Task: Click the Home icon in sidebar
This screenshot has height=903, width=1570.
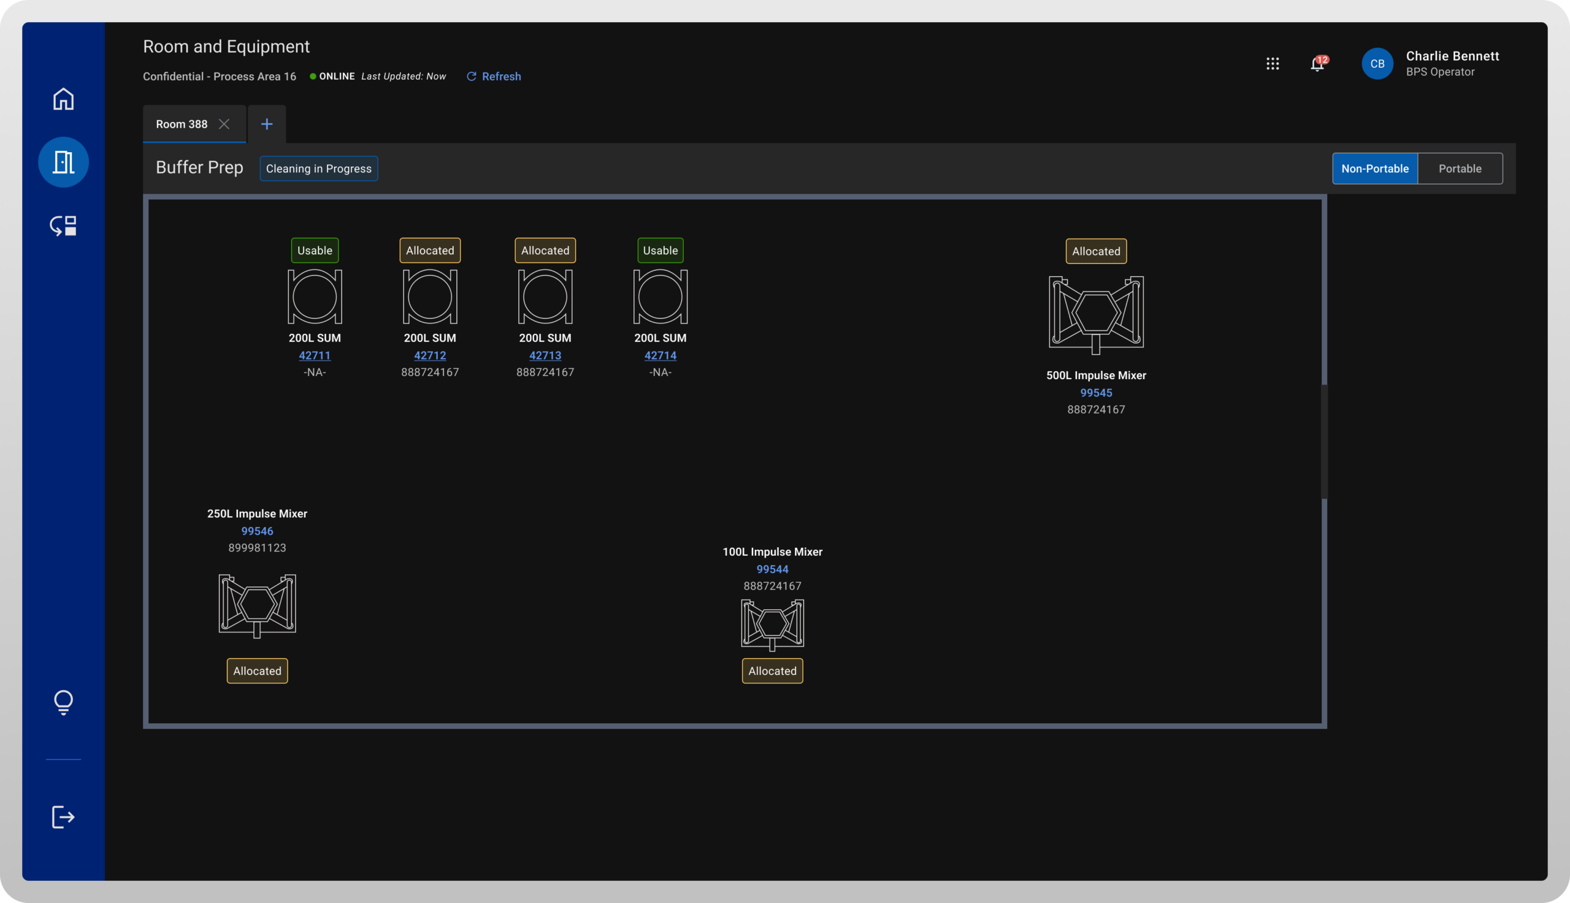Action: 63,99
